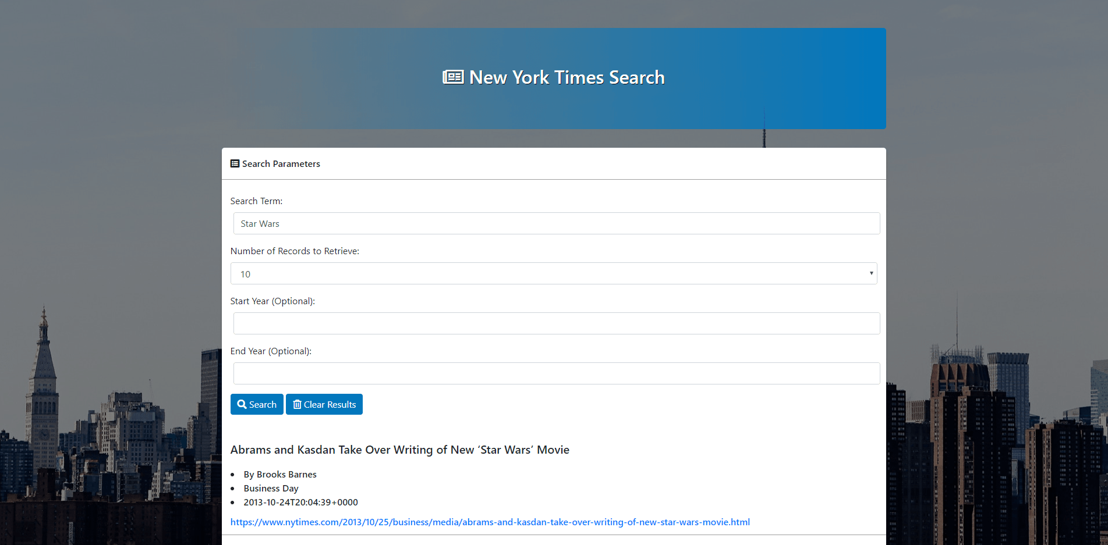Open the Number of Records to Retrieve dropdown

pyautogui.click(x=554, y=273)
